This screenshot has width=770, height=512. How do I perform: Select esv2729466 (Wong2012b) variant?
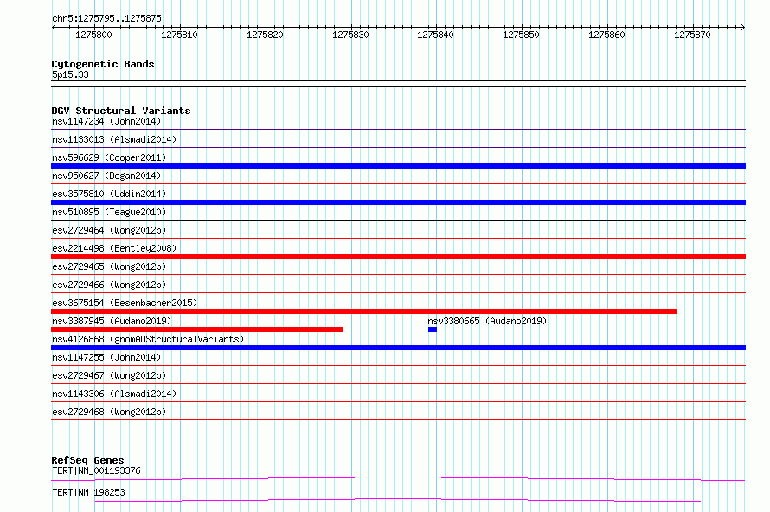point(109,285)
